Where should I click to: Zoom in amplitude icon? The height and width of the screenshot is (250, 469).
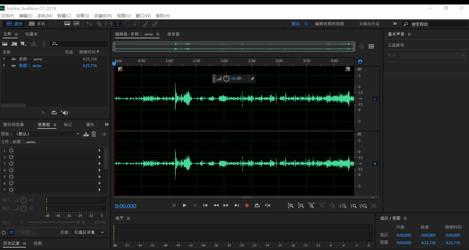click(x=291, y=206)
